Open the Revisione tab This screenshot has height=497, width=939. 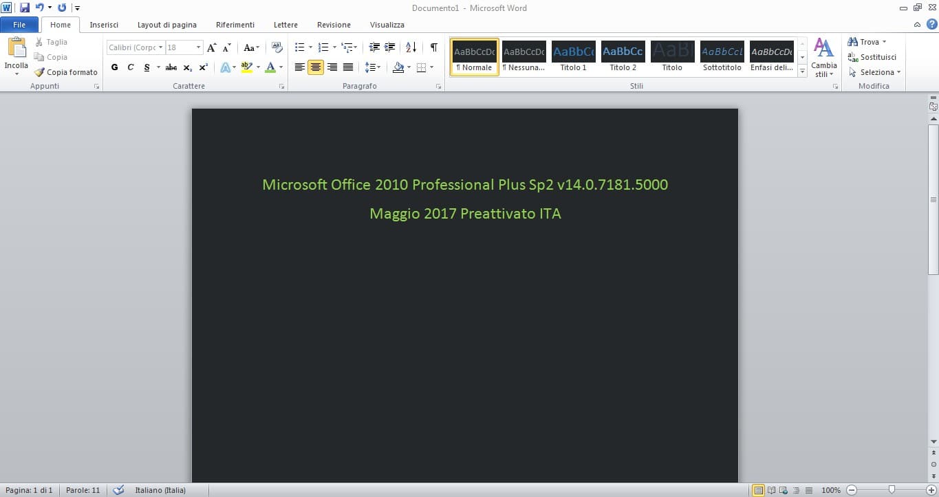click(x=334, y=25)
